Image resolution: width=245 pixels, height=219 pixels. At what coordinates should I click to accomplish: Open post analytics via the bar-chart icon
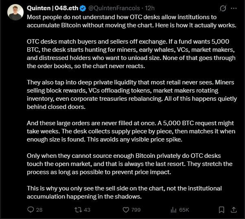pos(173,210)
